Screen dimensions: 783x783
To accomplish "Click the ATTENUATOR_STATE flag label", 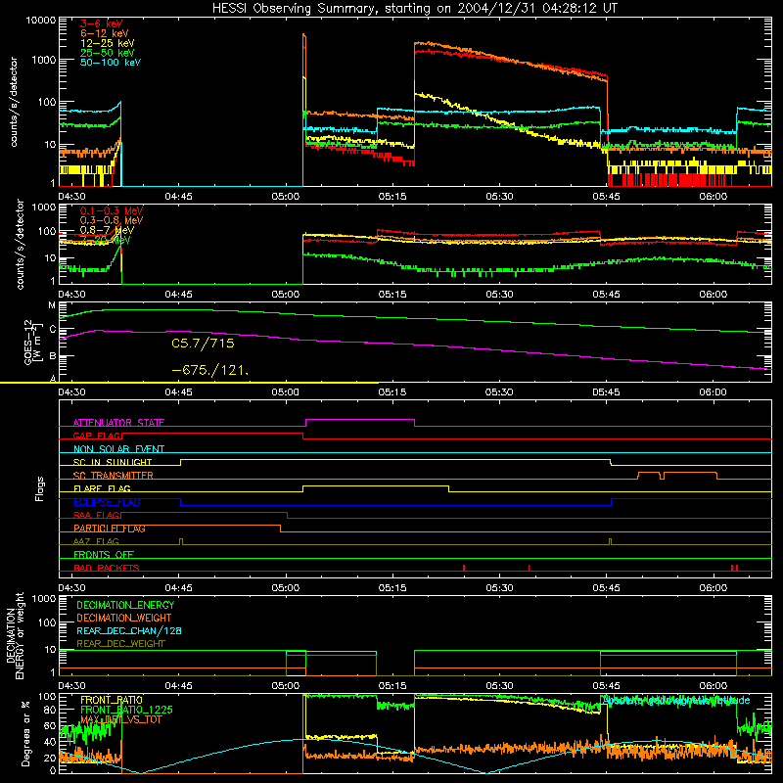I will [118, 423].
